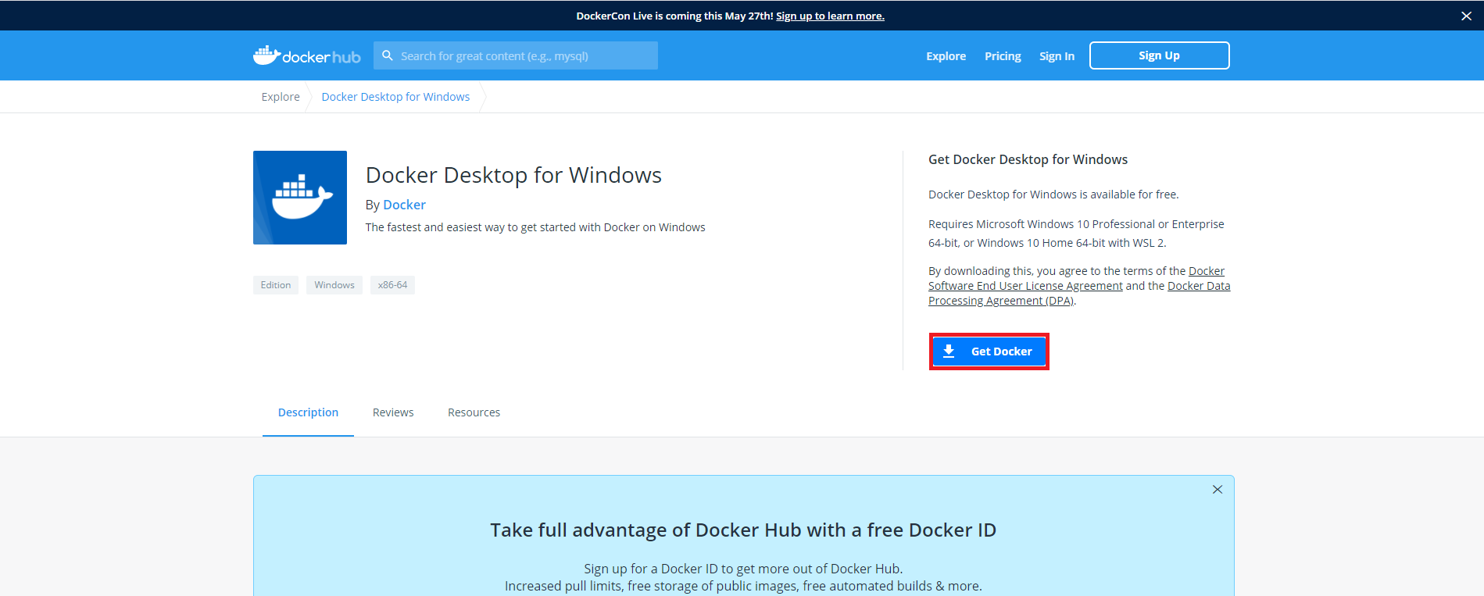Click Sign In in header
The image size is (1484, 596).
1057,55
